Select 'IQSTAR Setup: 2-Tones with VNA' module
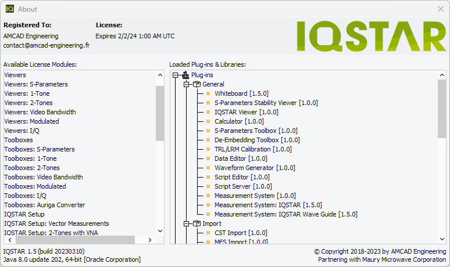450x267 pixels. pyautogui.click(x=51, y=233)
